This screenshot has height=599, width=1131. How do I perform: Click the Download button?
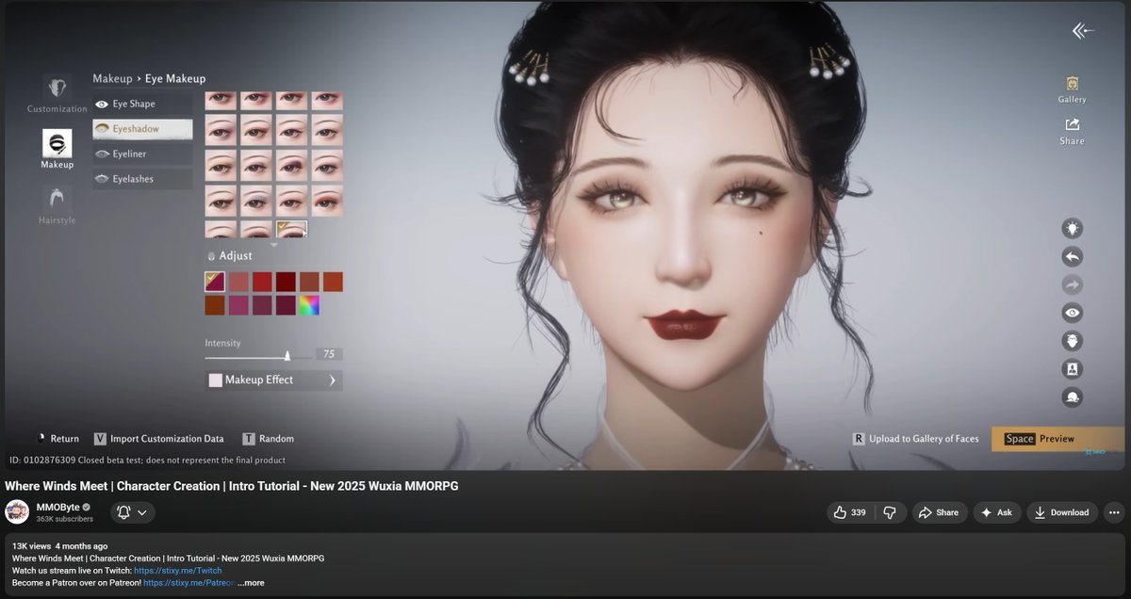(x=1062, y=512)
